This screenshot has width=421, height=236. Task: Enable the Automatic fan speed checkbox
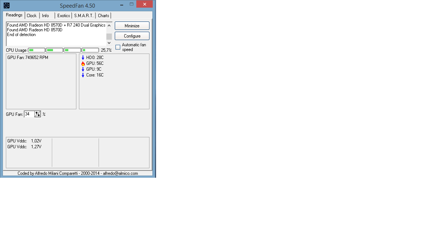pyautogui.click(x=118, y=47)
